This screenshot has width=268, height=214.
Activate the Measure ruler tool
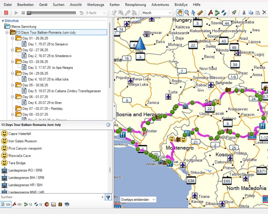pos(200,13)
